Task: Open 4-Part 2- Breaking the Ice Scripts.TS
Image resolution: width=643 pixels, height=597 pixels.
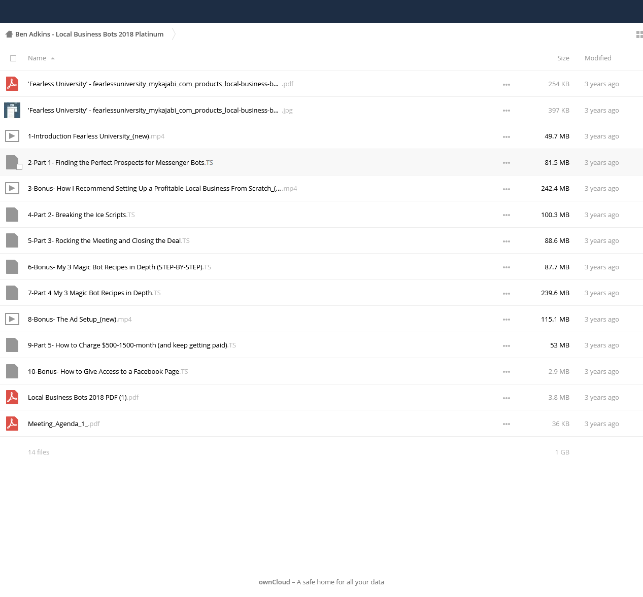Action: (x=81, y=215)
